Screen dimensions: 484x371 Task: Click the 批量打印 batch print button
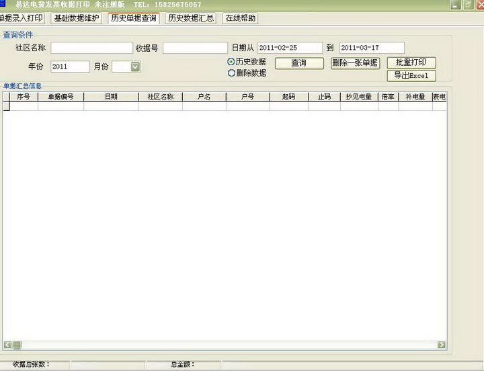(x=411, y=63)
